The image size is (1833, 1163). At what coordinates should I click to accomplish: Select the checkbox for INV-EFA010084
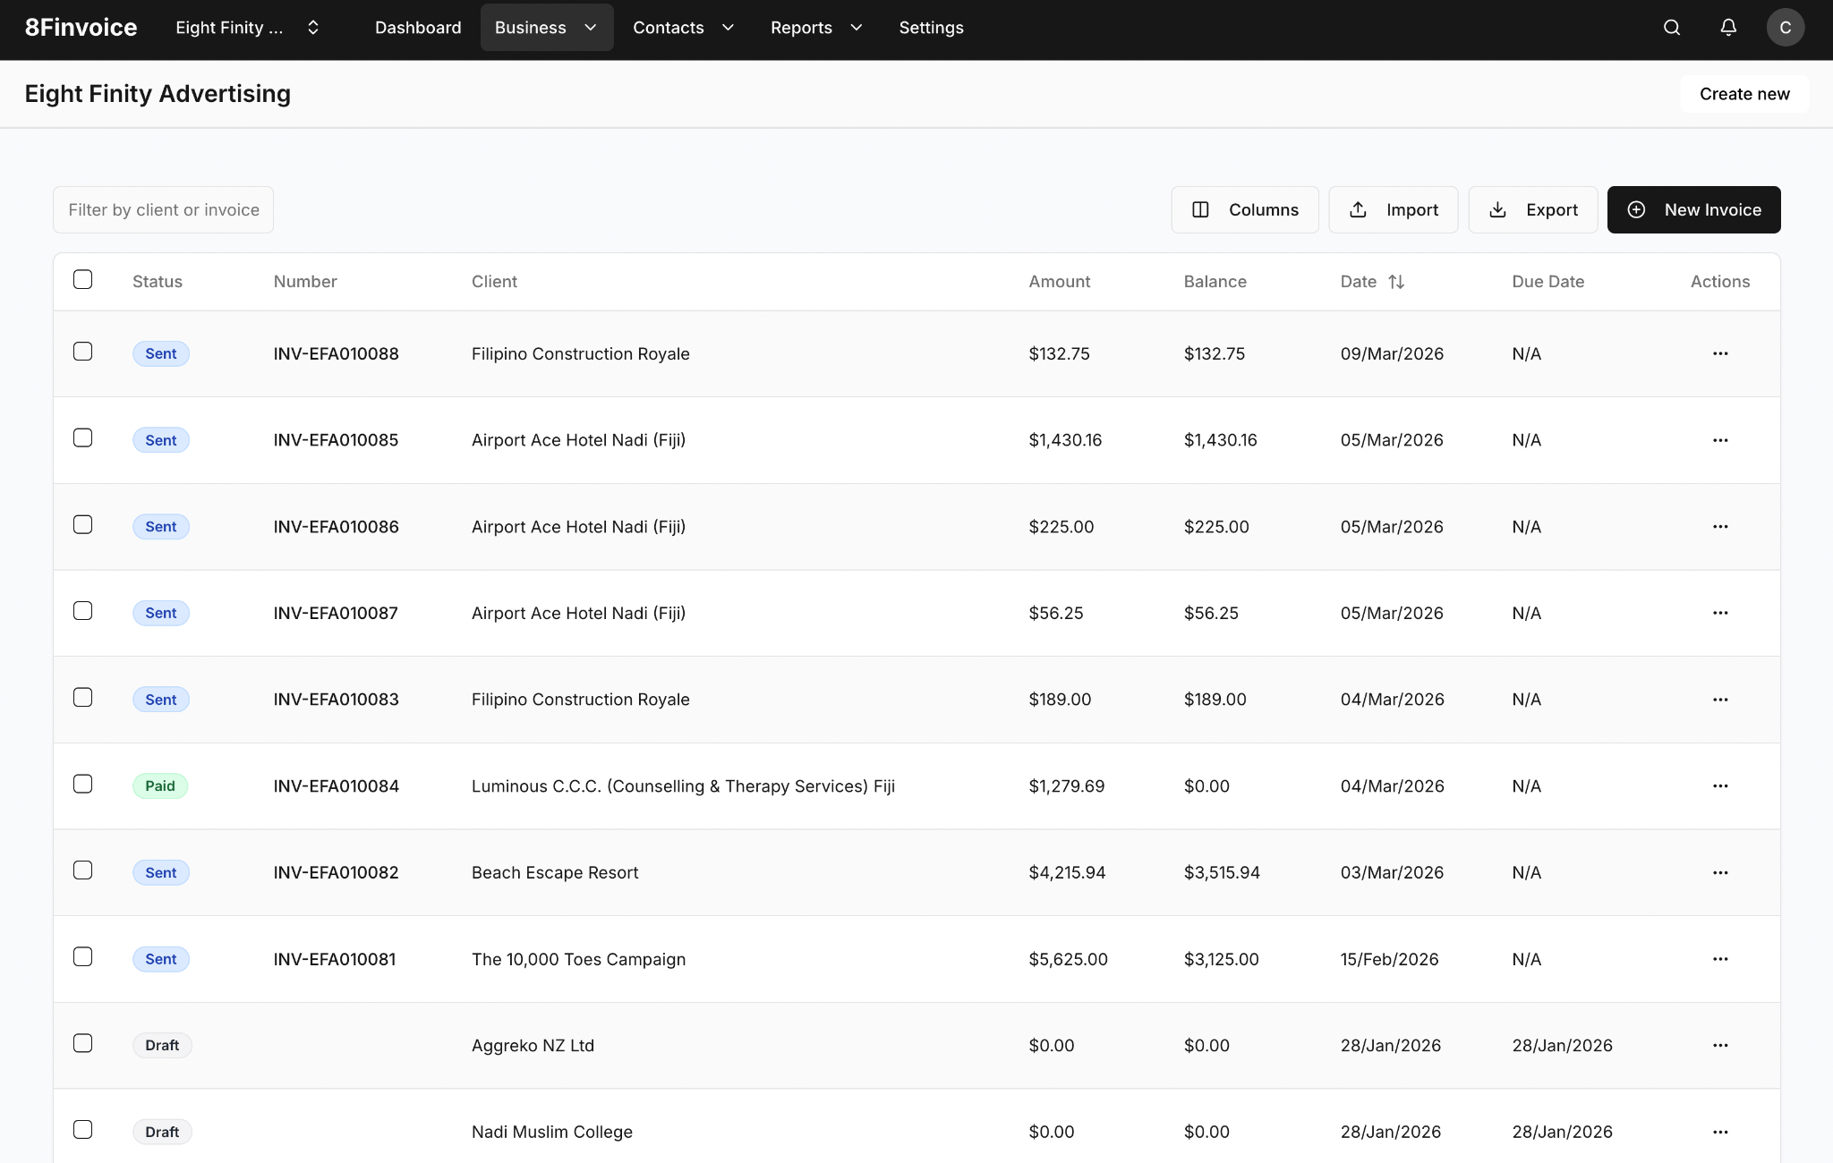point(82,784)
